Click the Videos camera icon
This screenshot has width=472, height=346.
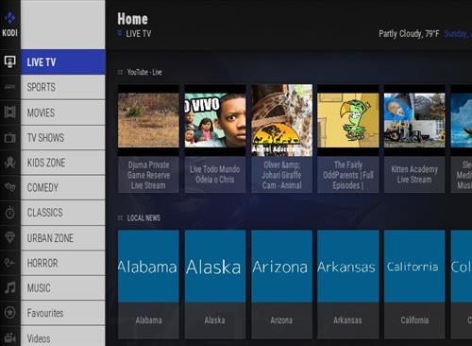coord(9,337)
